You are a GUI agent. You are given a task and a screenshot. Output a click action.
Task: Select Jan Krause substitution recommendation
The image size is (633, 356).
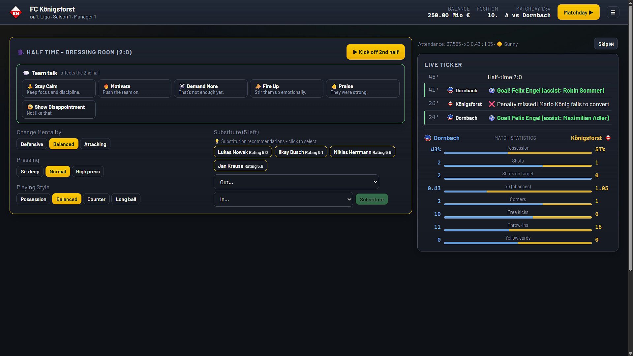point(240,166)
